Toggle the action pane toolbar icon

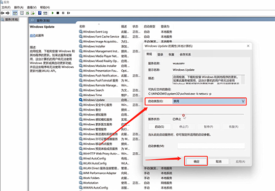(x=45, y=13)
